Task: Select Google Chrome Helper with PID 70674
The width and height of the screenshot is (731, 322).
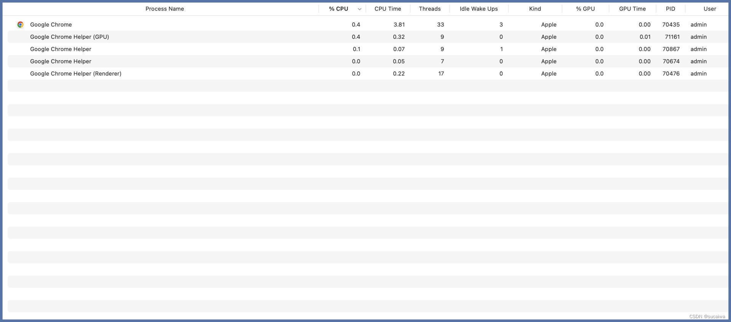Action: tap(368, 61)
